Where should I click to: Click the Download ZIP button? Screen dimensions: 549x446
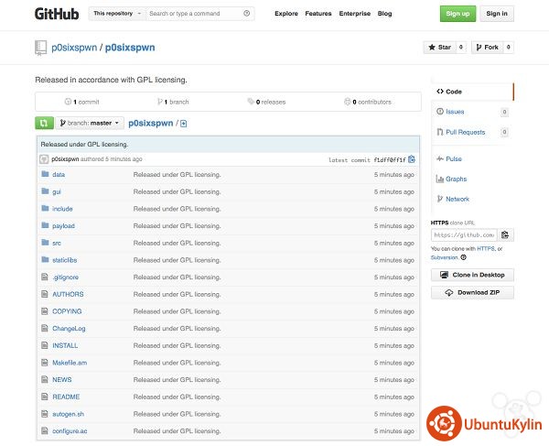tap(472, 293)
